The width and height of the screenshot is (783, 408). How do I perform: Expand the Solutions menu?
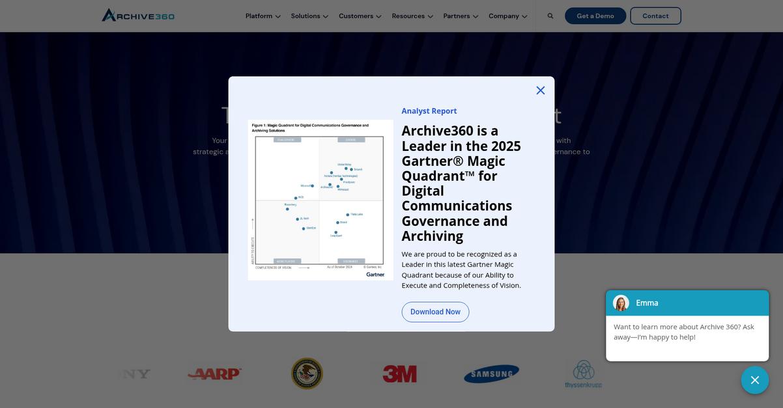click(x=309, y=16)
